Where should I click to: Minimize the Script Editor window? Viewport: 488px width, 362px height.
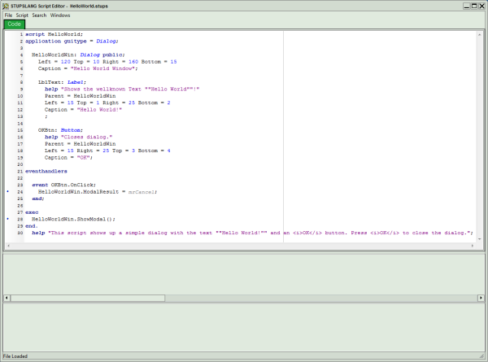tap(467, 6)
